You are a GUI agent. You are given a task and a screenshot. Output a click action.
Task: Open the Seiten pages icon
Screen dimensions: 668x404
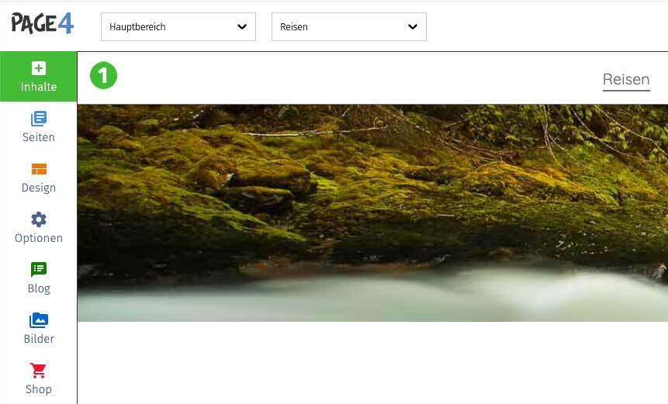point(39,119)
